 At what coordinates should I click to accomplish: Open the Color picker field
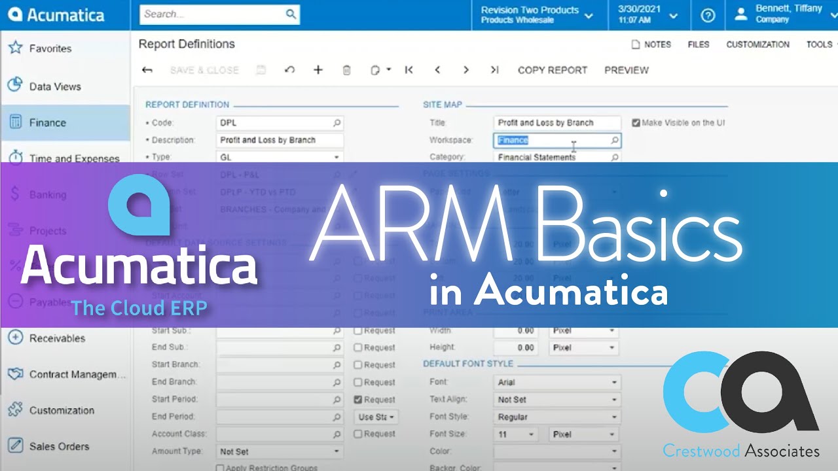pyautogui.click(x=557, y=451)
